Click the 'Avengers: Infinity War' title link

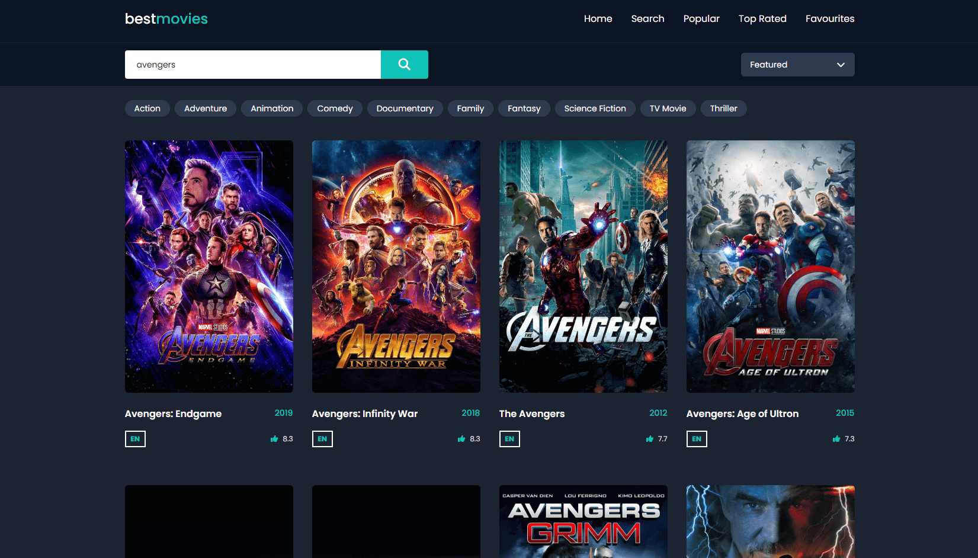point(365,413)
